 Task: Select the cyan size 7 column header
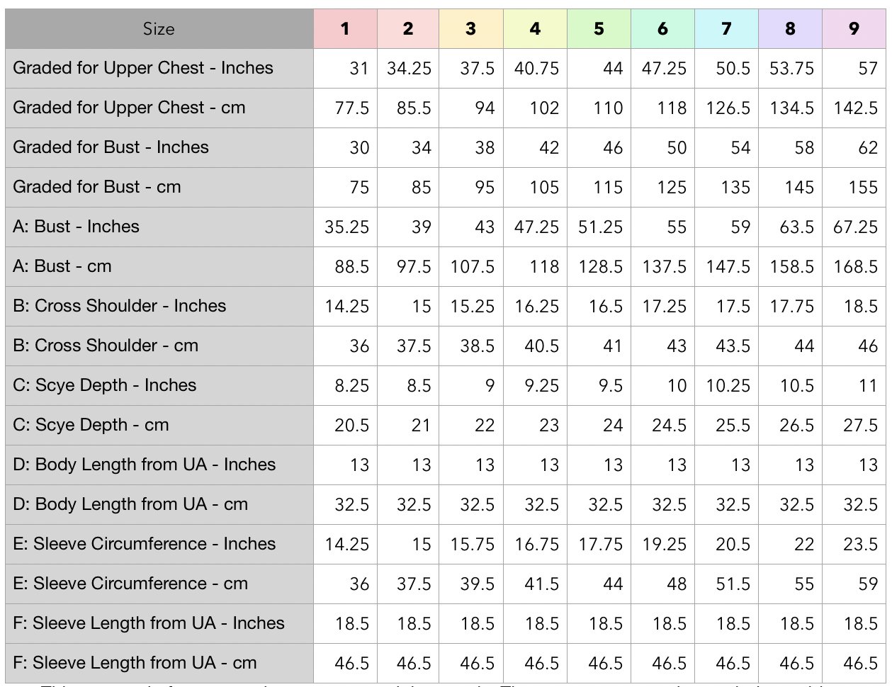726,29
